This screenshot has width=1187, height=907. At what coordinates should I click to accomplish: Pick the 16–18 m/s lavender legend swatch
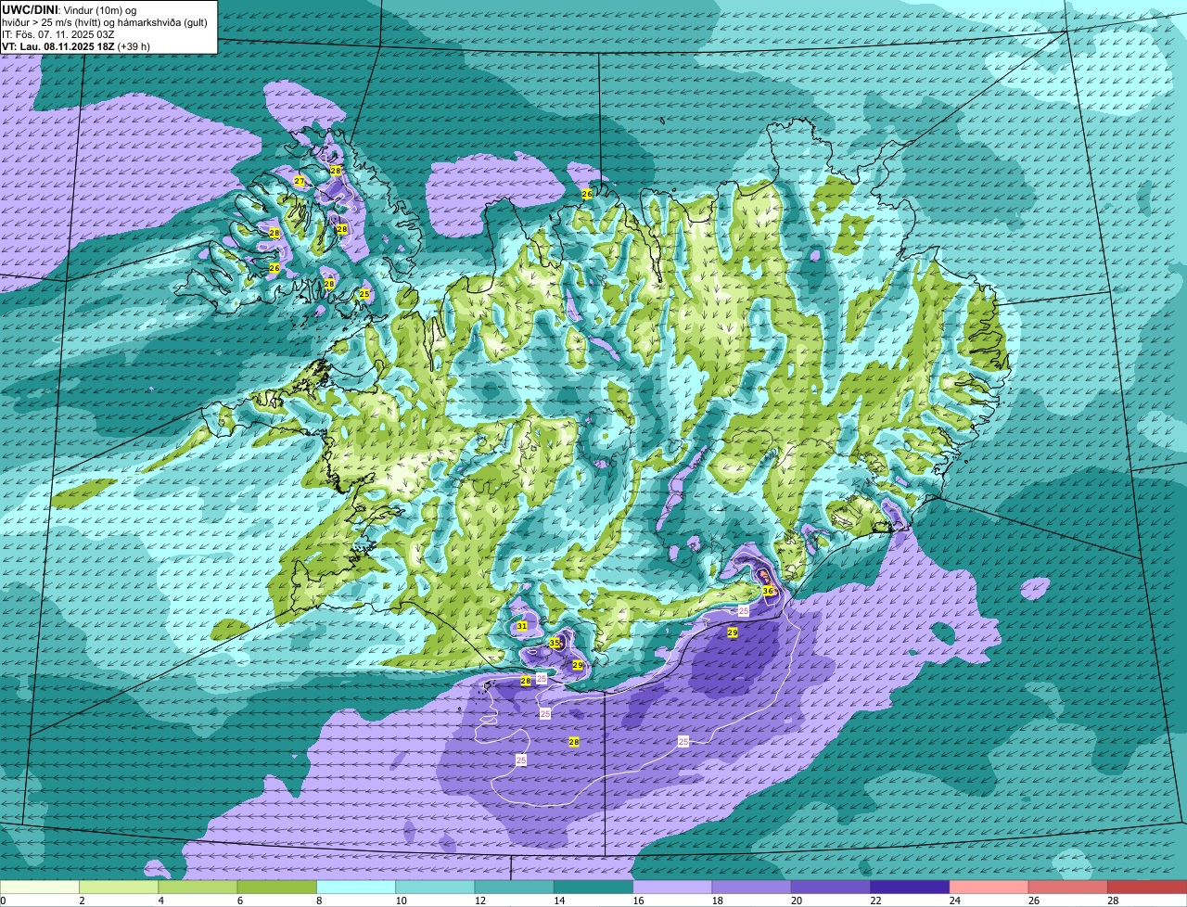click(x=673, y=888)
